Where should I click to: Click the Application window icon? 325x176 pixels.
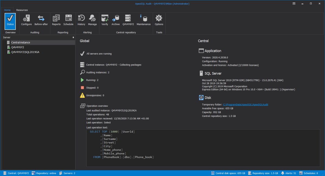[201, 51]
